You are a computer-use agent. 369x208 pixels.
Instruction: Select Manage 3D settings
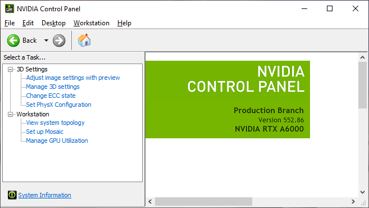point(53,87)
